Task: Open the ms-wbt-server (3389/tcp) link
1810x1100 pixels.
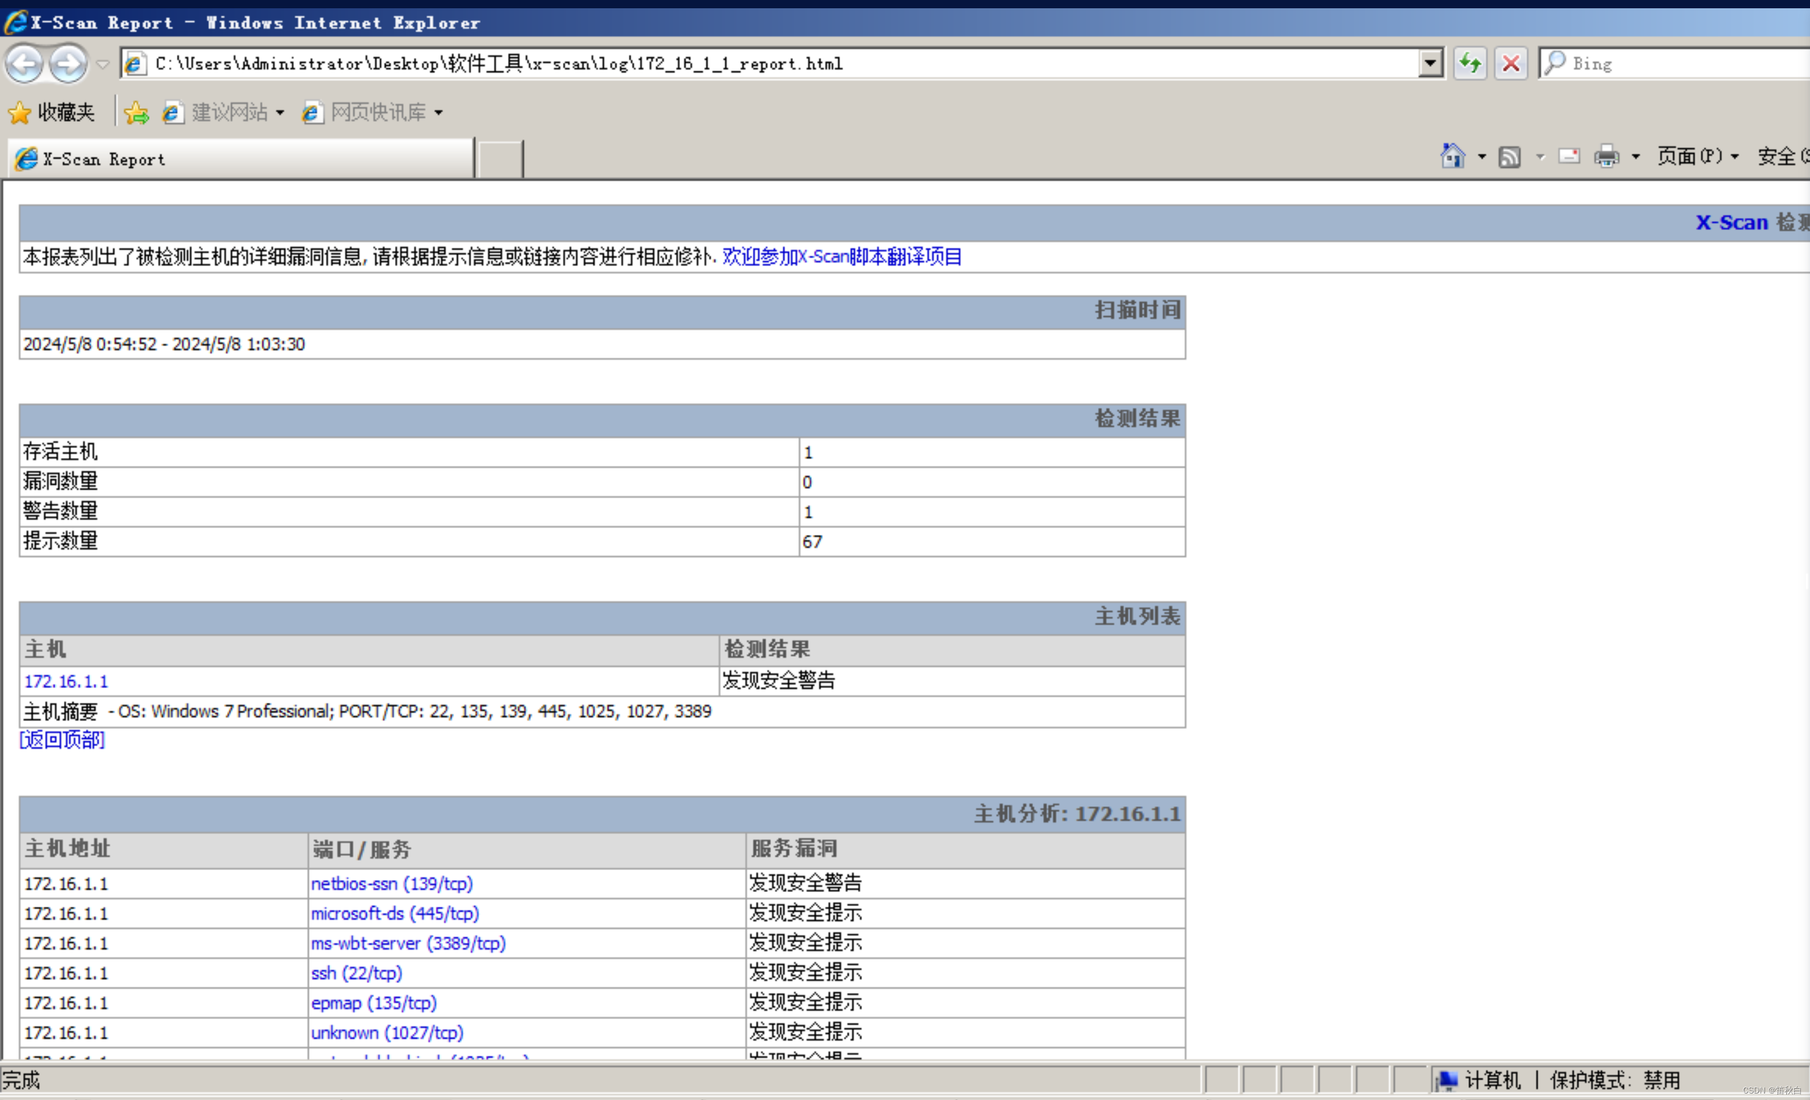Action: coord(409,943)
